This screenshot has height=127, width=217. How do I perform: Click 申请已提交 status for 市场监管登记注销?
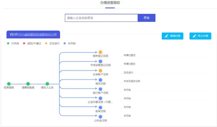130,64
